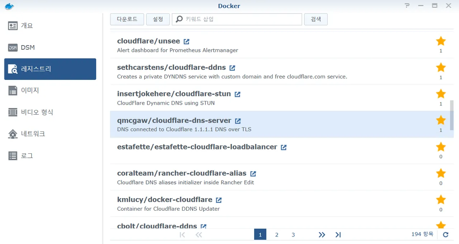Open external link for insertjokehere/cloudflare-stun
This screenshot has width=459, height=244.
point(237,94)
